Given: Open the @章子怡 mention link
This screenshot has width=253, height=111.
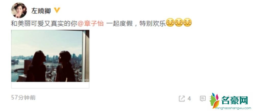Looking at the screenshot, I should 91,23.
